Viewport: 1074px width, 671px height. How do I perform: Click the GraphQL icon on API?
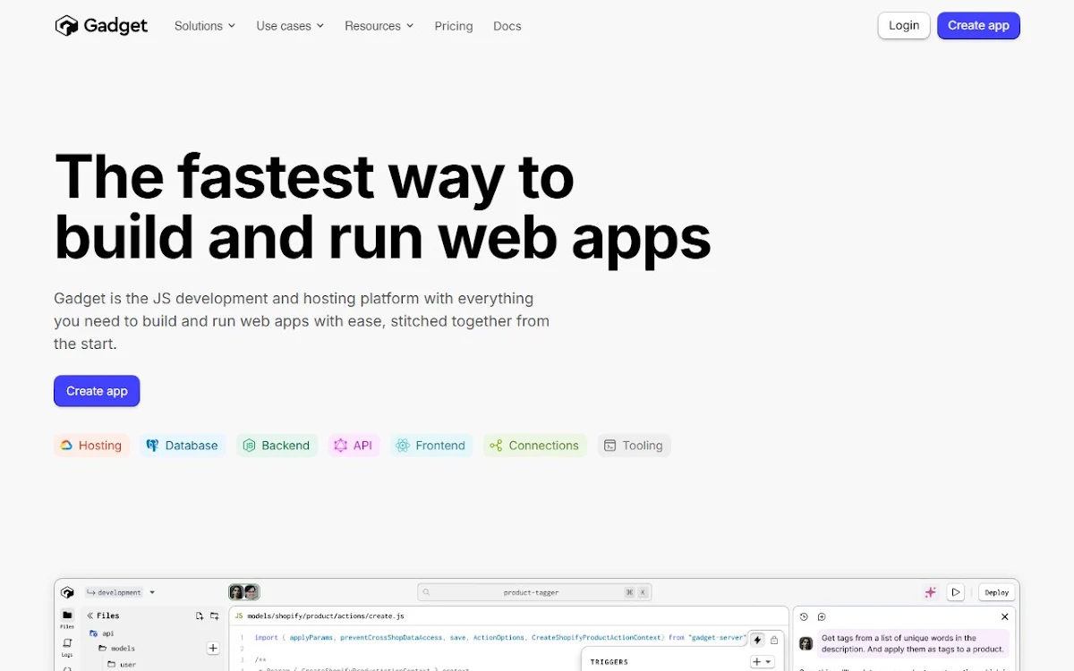pos(340,446)
